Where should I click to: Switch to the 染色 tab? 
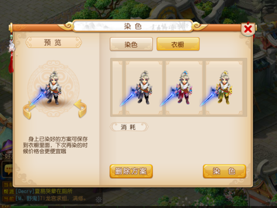tap(131, 44)
